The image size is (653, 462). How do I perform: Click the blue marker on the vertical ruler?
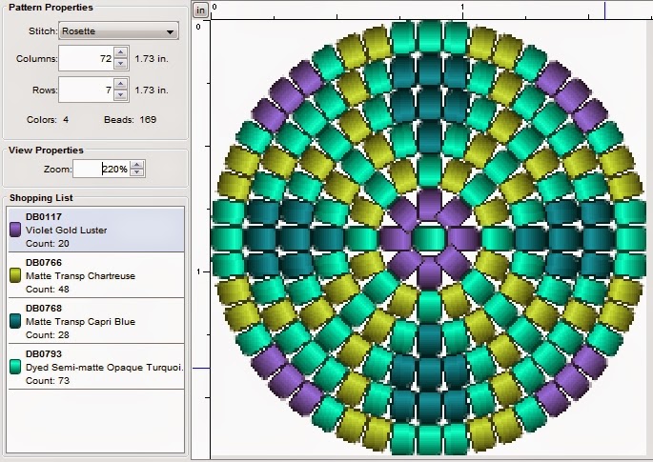201,369
